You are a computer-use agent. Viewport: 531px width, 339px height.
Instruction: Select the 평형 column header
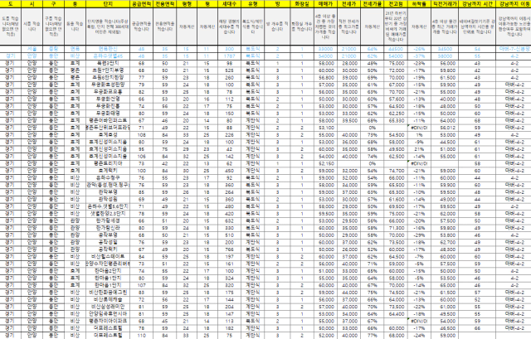pos(186,4)
